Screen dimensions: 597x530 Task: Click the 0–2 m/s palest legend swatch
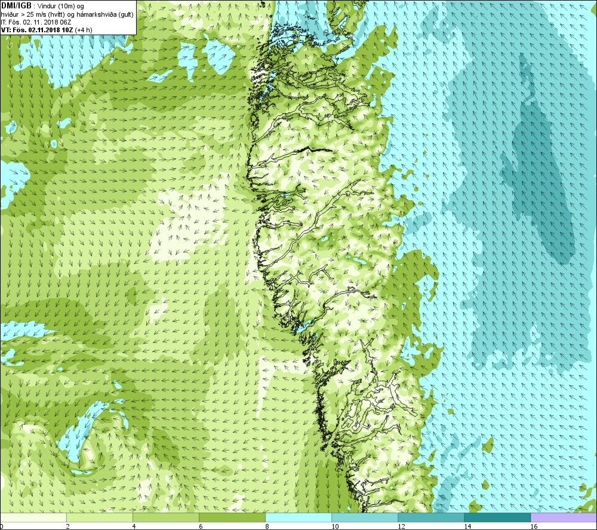tap(33, 517)
